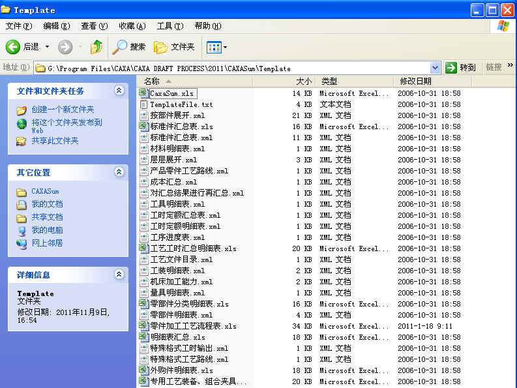The width and height of the screenshot is (517, 388).
Task: Select the file 零件加工工艺流程表.xls
Action: [193, 326]
